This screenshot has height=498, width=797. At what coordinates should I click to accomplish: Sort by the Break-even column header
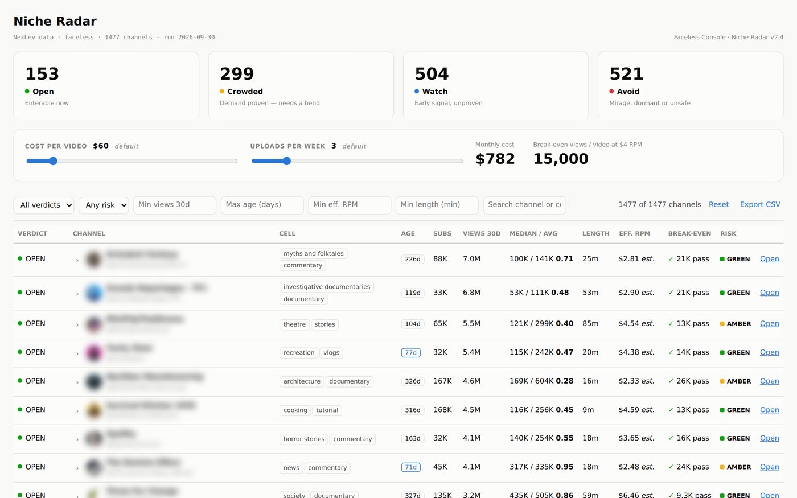689,234
